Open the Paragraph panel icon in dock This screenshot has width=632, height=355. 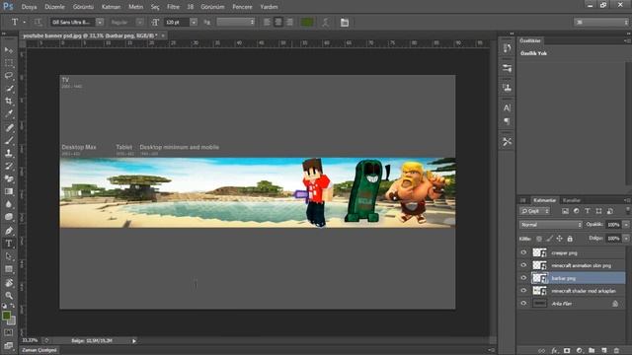pyautogui.click(x=507, y=121)
